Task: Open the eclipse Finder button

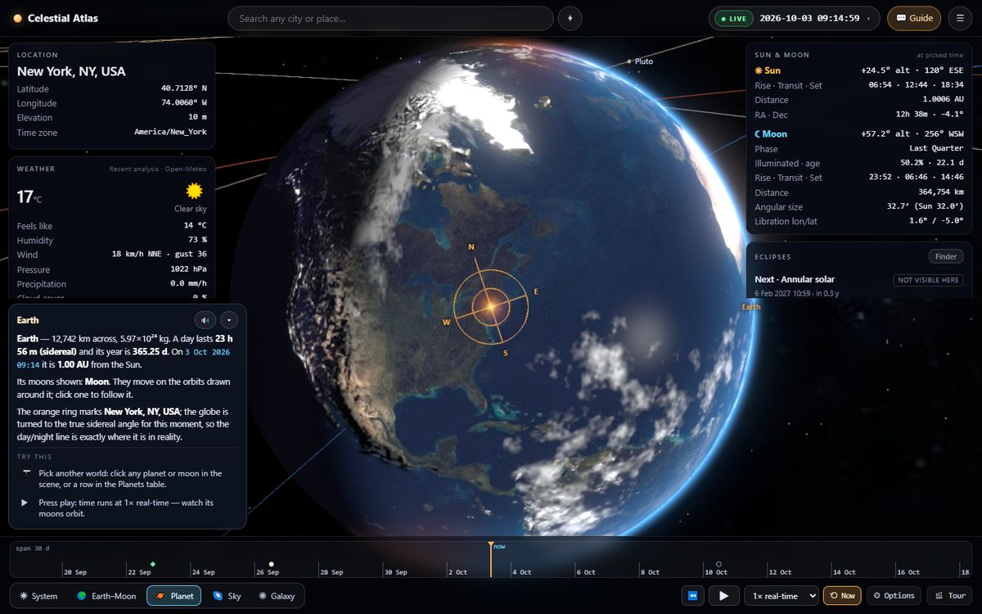Action: point(946,257)
